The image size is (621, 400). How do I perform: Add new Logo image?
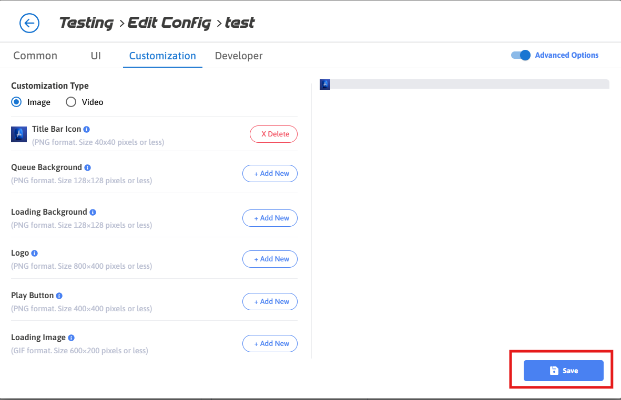coord(270,259)
